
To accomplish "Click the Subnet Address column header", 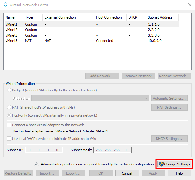I will coord(162,17).
